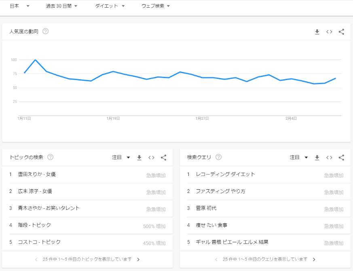Screen dimensions: 353x271
Task: Open the 日本 region dropdown
Action: pos(19,6)
